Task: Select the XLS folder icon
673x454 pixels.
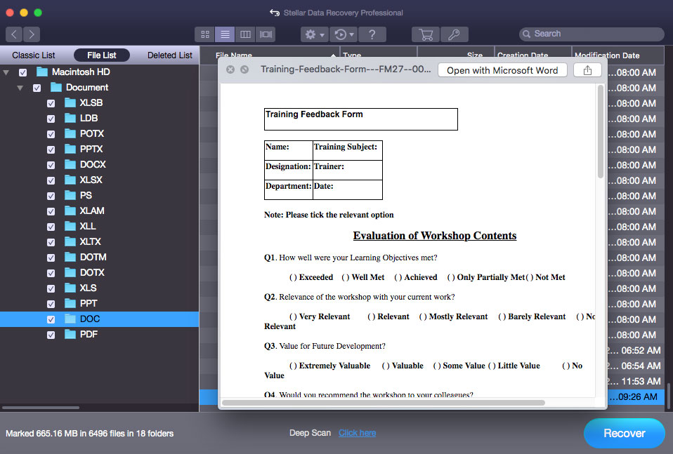Action: tap(70, 288)
